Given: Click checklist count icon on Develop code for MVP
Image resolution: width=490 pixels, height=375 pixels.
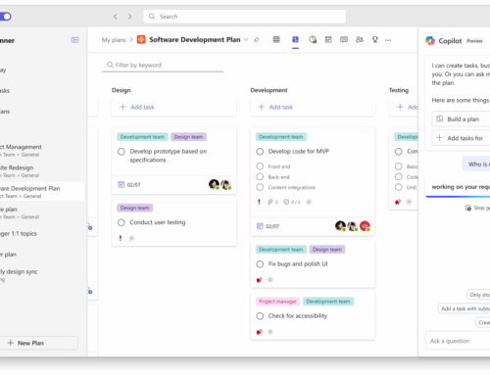Looking at the screenshot, I should tap(286, 202).
